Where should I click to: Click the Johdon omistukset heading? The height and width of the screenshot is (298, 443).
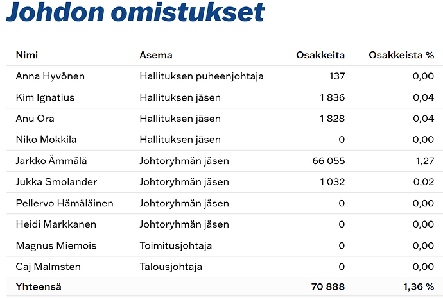(135, 12)
